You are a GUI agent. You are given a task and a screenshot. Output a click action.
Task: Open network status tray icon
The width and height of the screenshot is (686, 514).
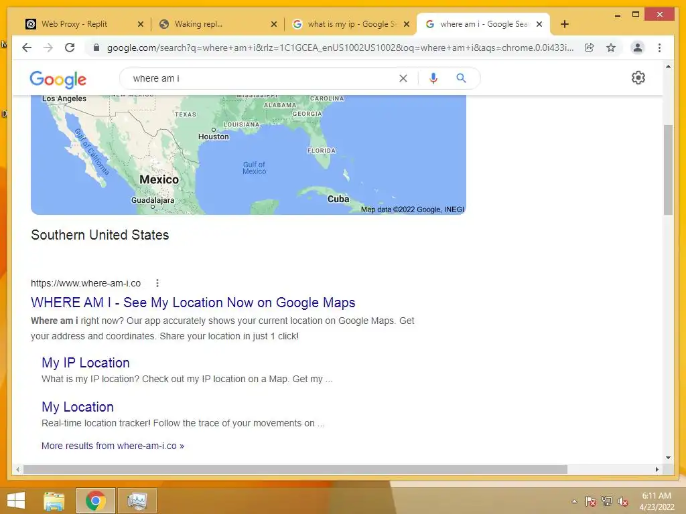[607, 501]
